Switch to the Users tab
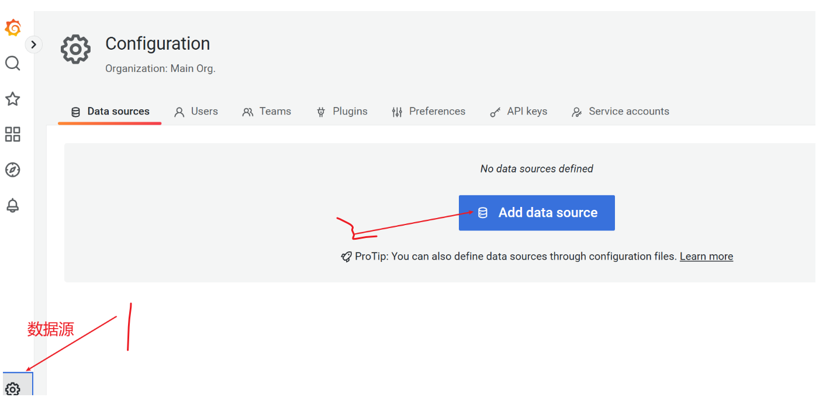The height and width of the screenshot is (411, 840). click(x=196, y=112)
